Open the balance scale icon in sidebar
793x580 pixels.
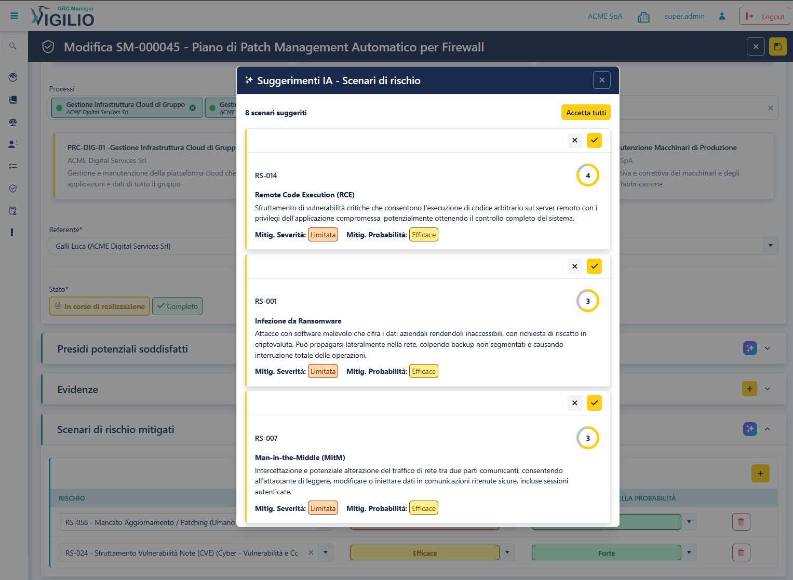13,122
